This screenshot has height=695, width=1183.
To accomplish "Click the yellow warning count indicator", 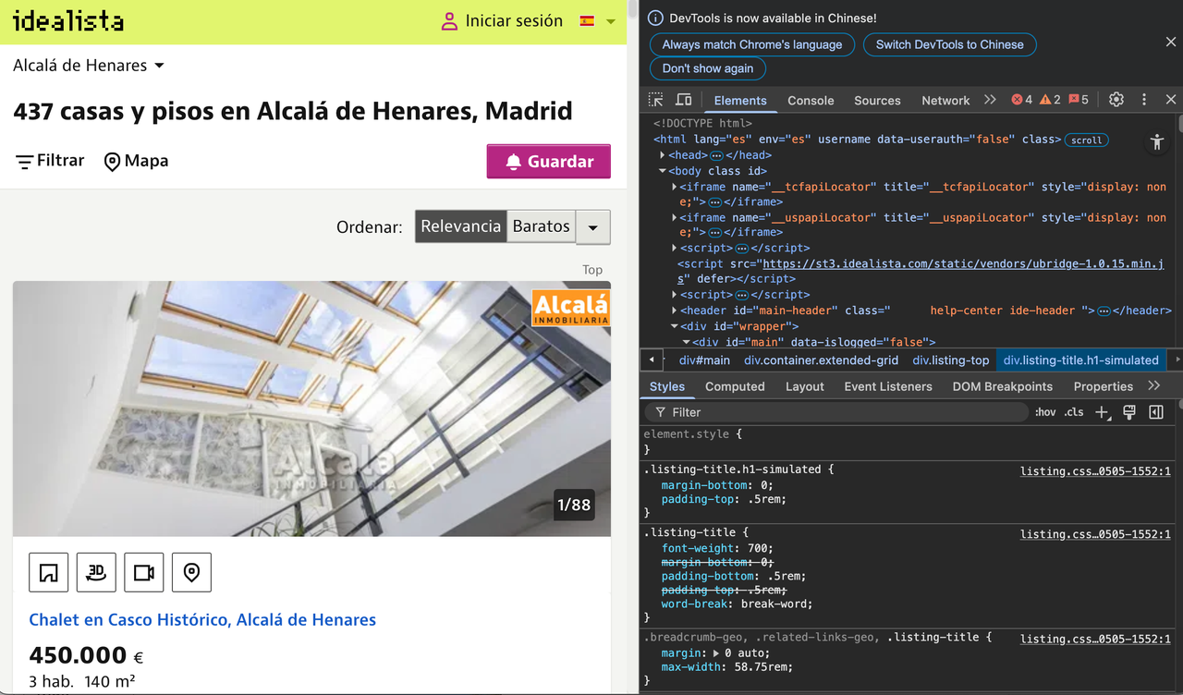I will pyautogui.click(x=1051, y=100).
